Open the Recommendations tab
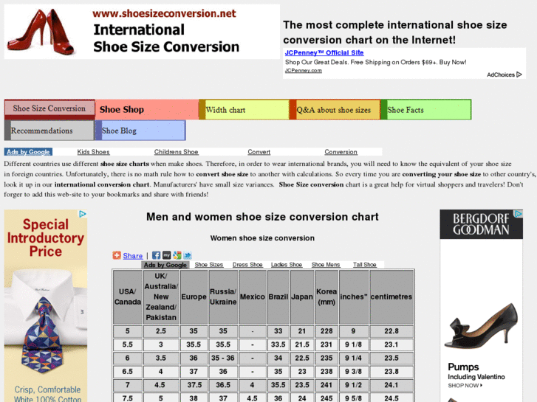This screenshot has width=537, height=402. 49,131
